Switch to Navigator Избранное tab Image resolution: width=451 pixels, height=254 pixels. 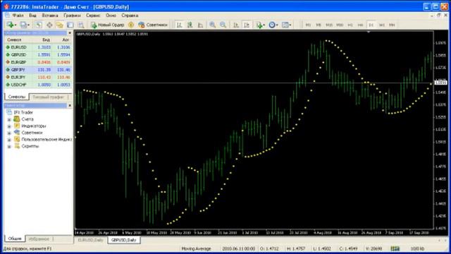click(x=39, y=238)
